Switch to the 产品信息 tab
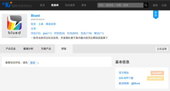The height and width of the screenshot is (91, 170). click(10, 49)
